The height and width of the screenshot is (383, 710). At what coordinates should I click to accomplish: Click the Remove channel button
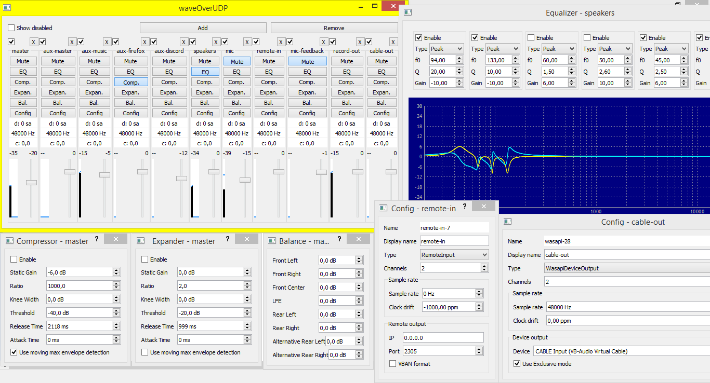pyautogui.click(x=334, y=28)
